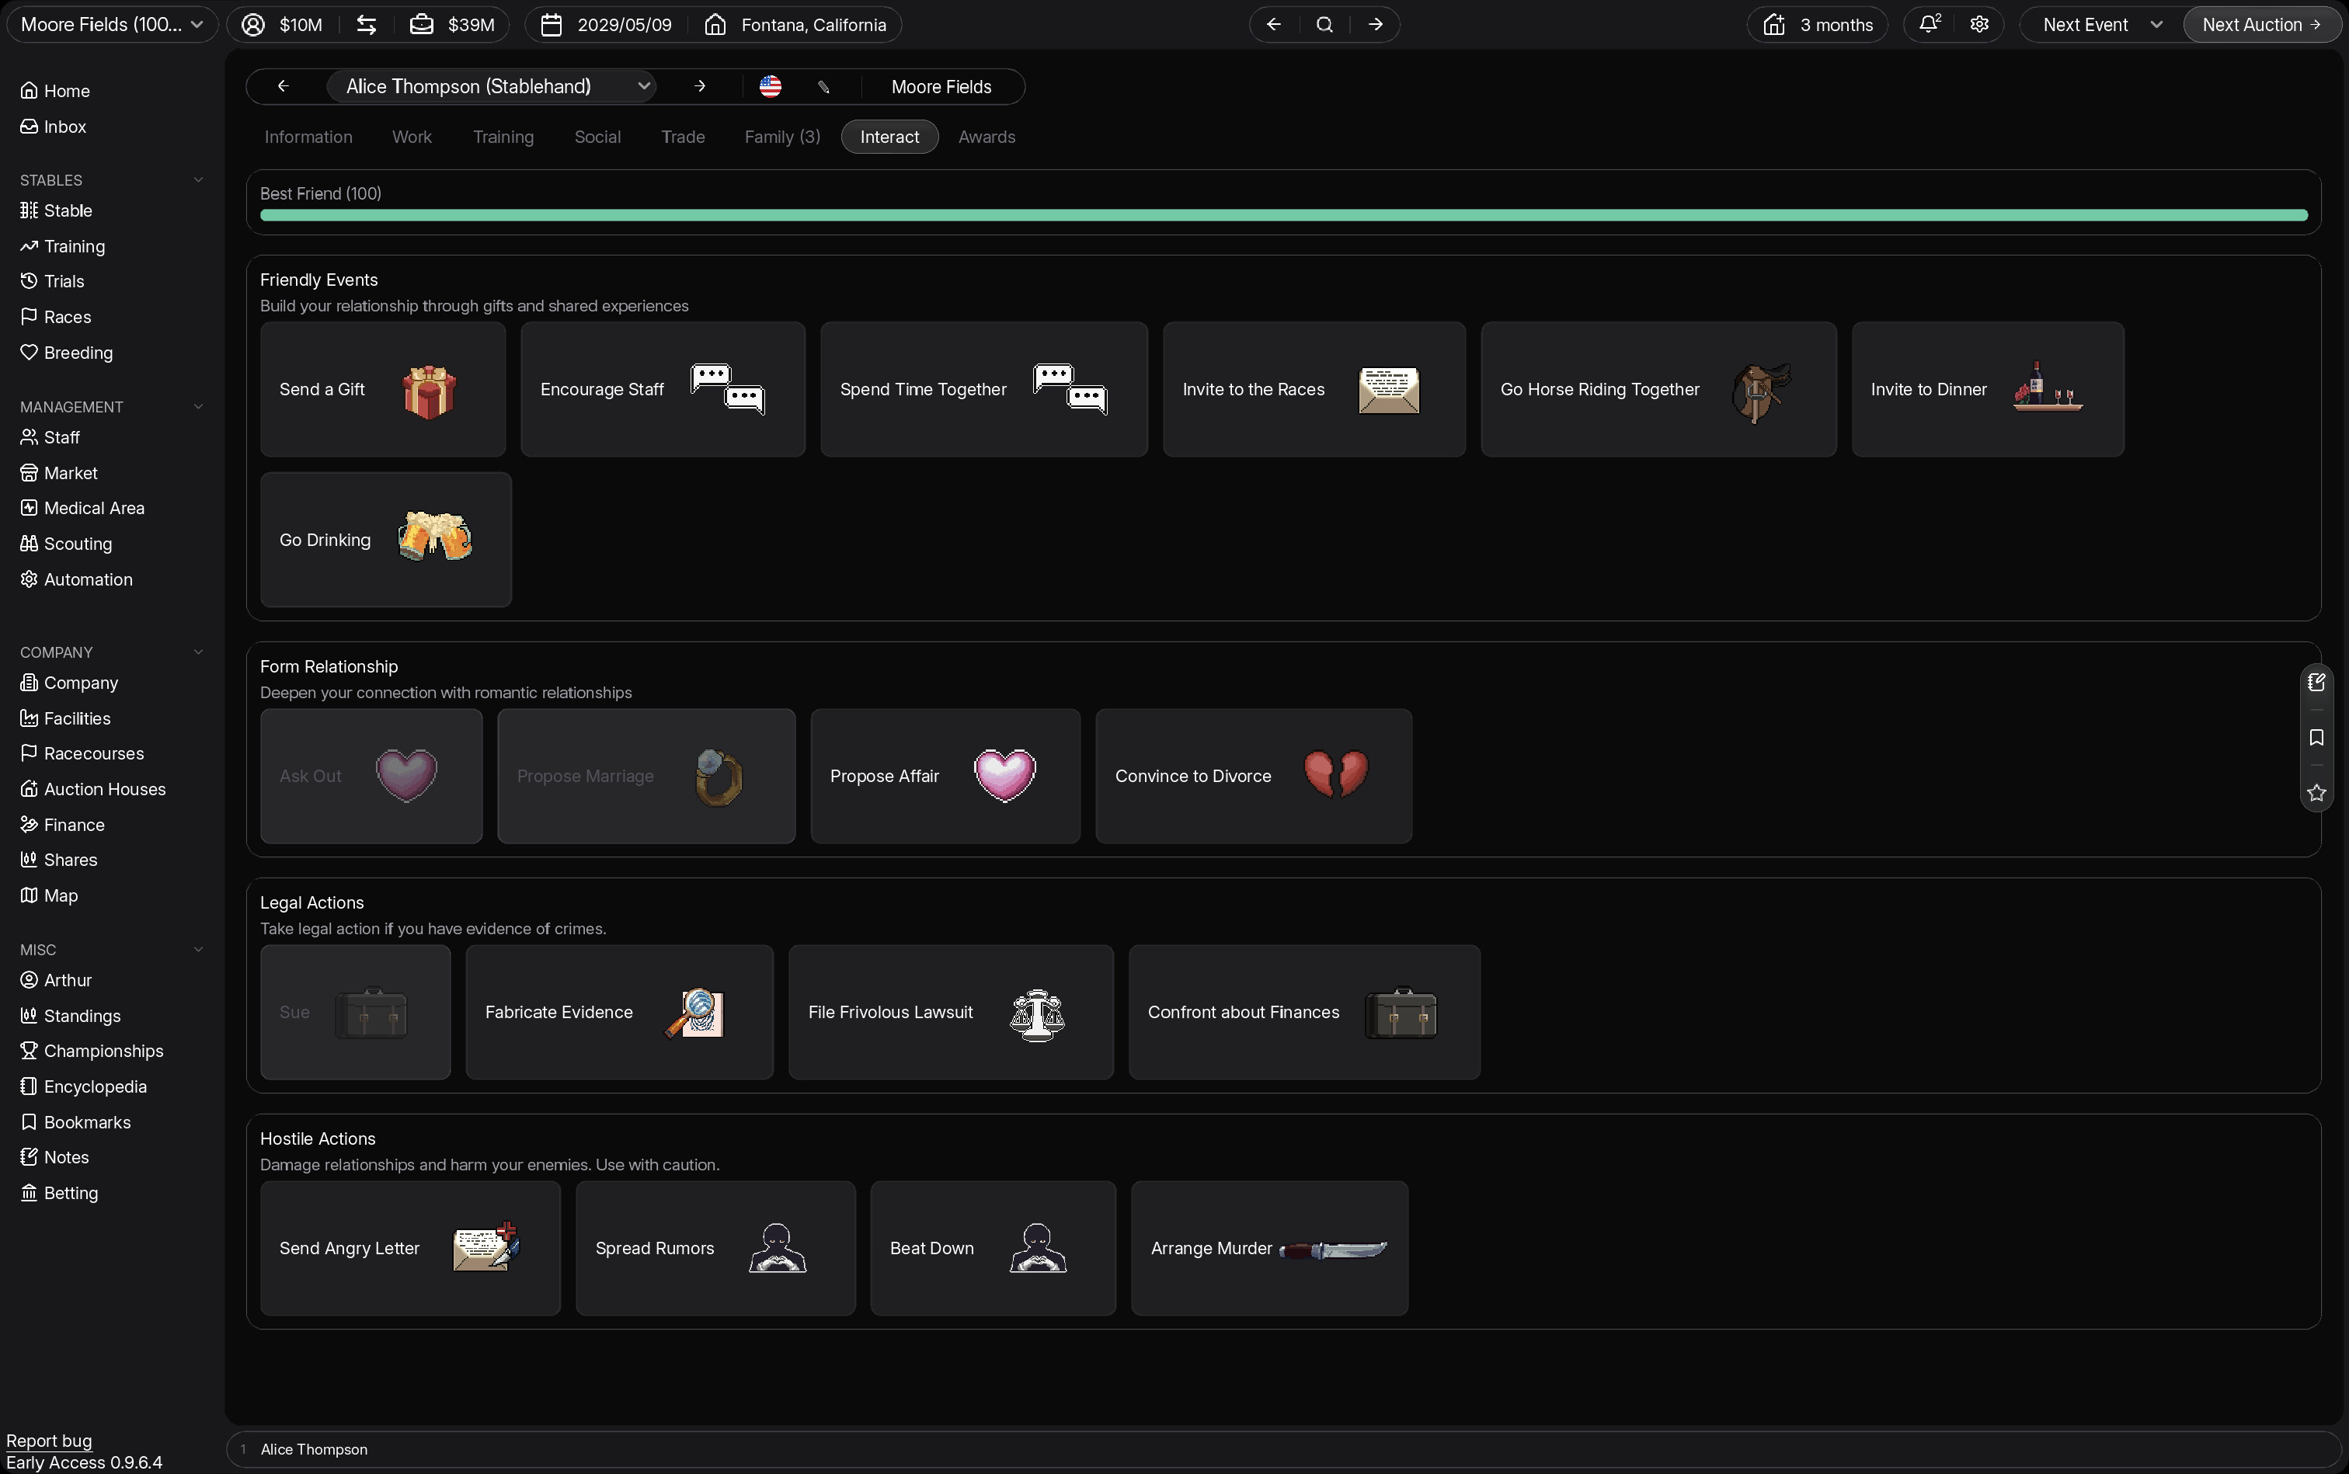Select Confront about Finances action
Image resolution: width=2349 pixels, height=1474 pixels.
point(1303,1012)
